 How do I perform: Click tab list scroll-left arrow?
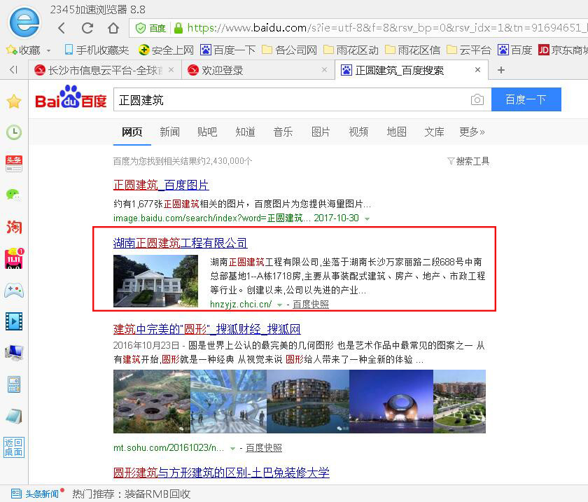tap(14, 69)
